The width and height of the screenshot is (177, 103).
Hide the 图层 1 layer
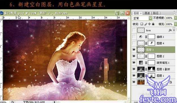pos(134,75)
